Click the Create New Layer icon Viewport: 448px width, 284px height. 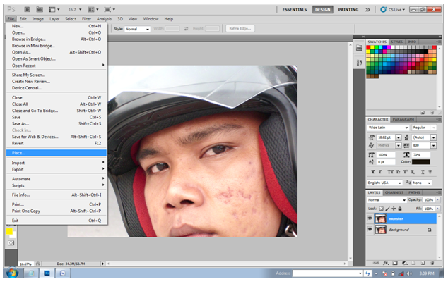point(423,263)
